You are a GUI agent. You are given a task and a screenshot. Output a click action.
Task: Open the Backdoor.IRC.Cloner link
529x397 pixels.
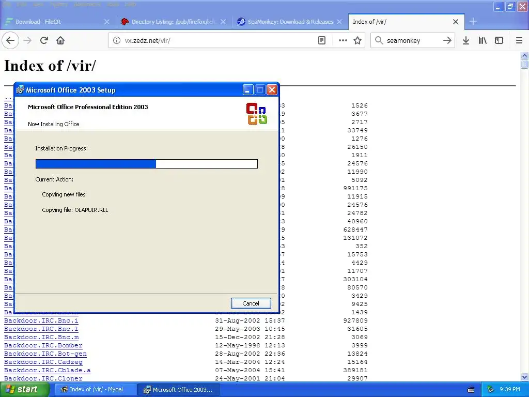coord(43,378)
